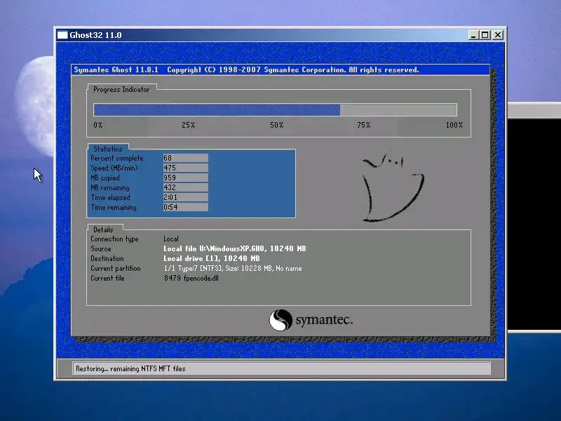The width and height of the screenshot is (561, 421).
Task: Click the MB remaining value 432
Action: click(x=185, y=187)
